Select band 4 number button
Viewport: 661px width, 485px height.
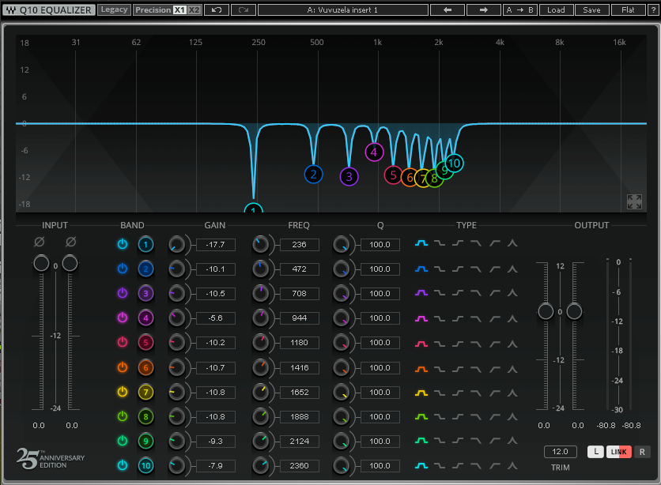coord(145,318)
